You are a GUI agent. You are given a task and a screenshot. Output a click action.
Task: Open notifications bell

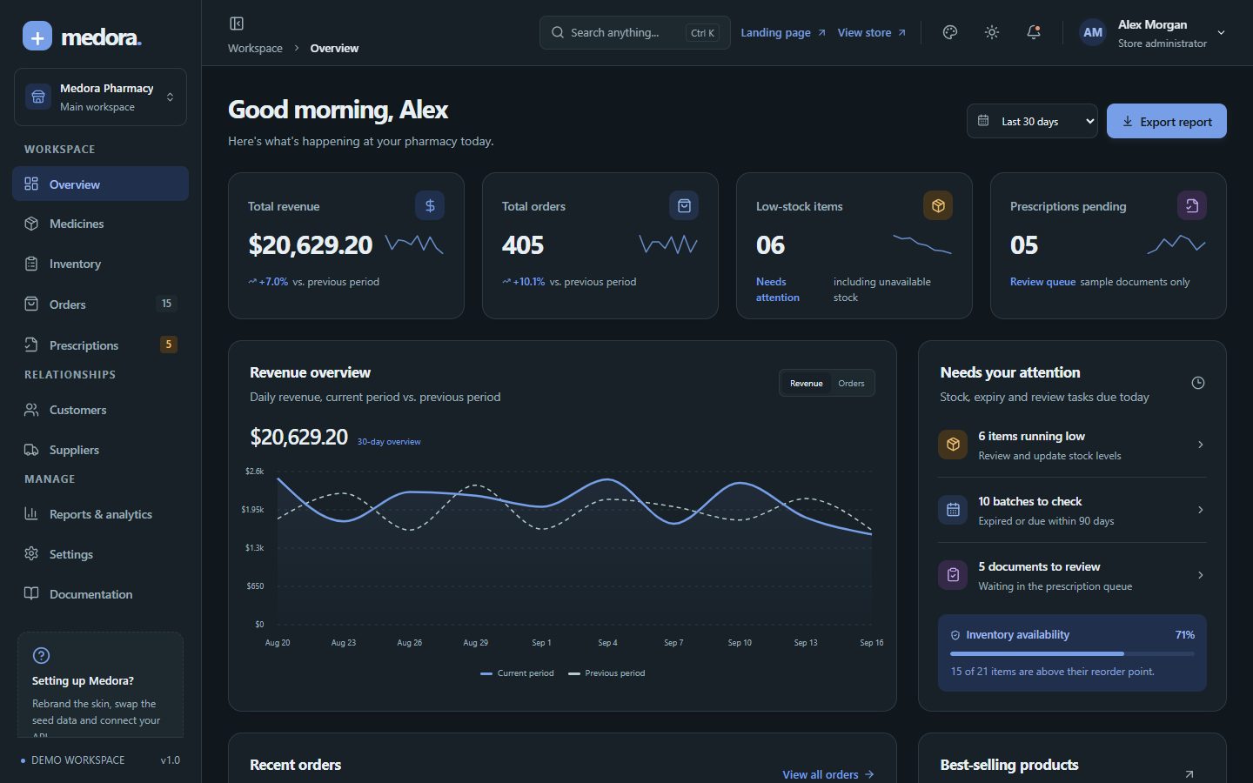click(1034, 32)
